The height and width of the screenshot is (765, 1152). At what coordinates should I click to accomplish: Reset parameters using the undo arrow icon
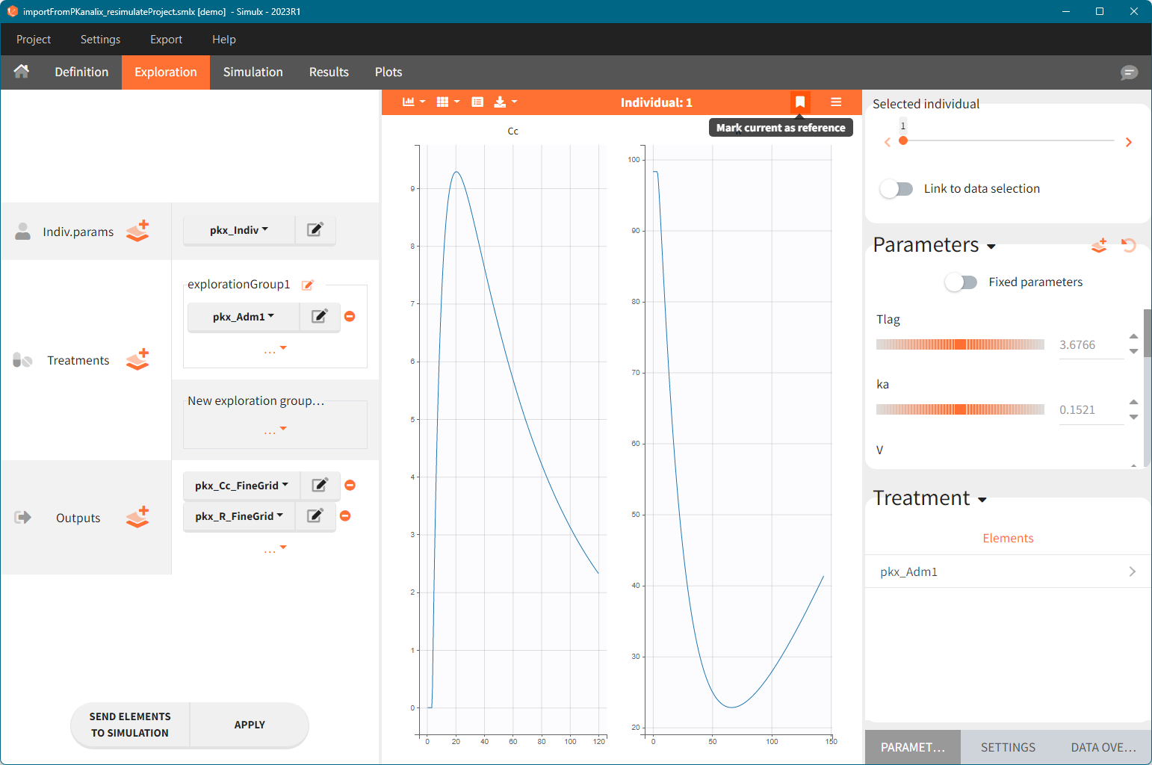pyautogui.click(x=1128, y=245)
